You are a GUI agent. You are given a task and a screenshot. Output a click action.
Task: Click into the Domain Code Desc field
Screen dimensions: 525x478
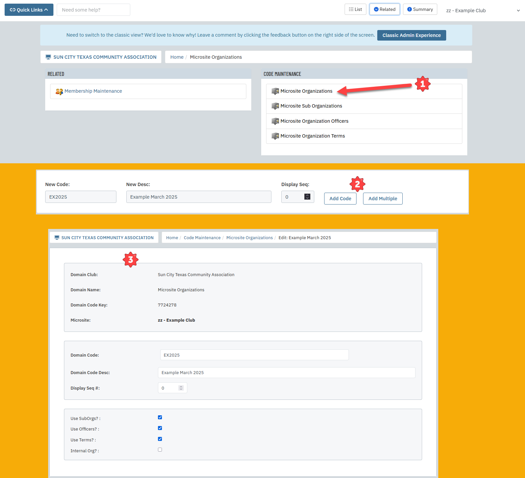[x=286, y=372]
